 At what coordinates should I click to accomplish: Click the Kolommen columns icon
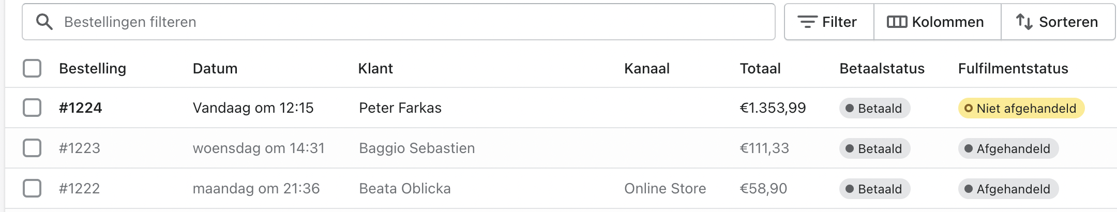tap(897, 22)
